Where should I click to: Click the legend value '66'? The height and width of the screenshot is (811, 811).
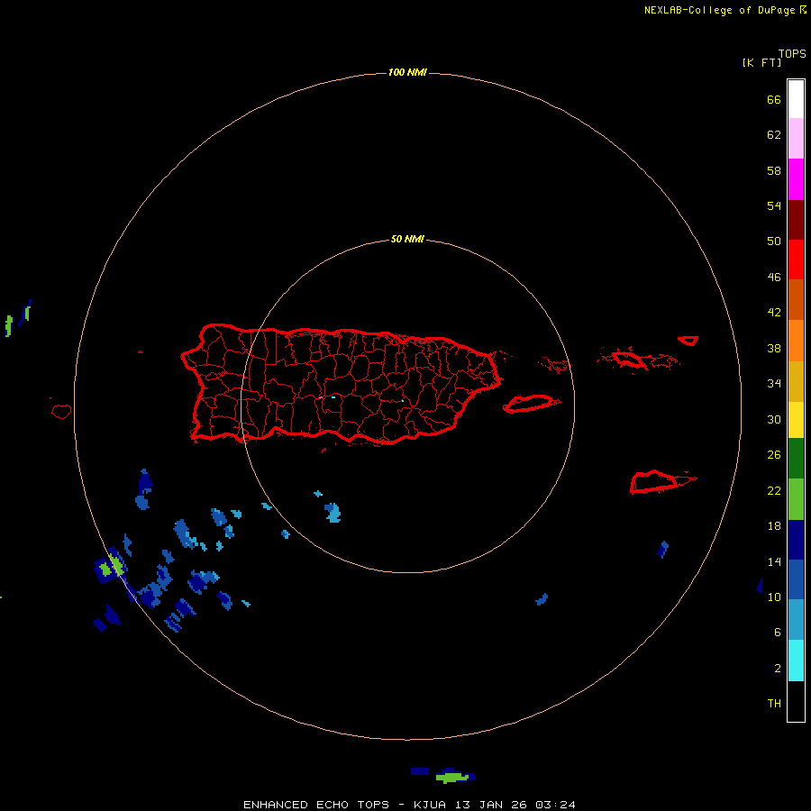coord(774,99)
